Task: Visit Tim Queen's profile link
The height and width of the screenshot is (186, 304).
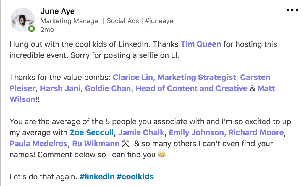Action: coord(201,44)
